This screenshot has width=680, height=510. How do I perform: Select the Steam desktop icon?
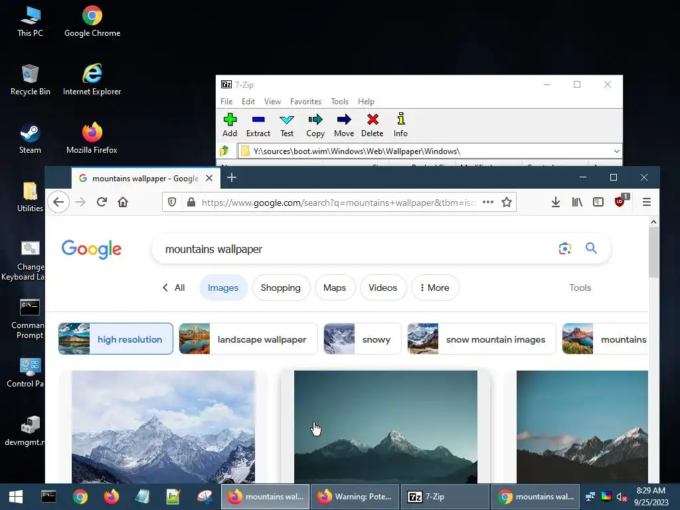30,138
